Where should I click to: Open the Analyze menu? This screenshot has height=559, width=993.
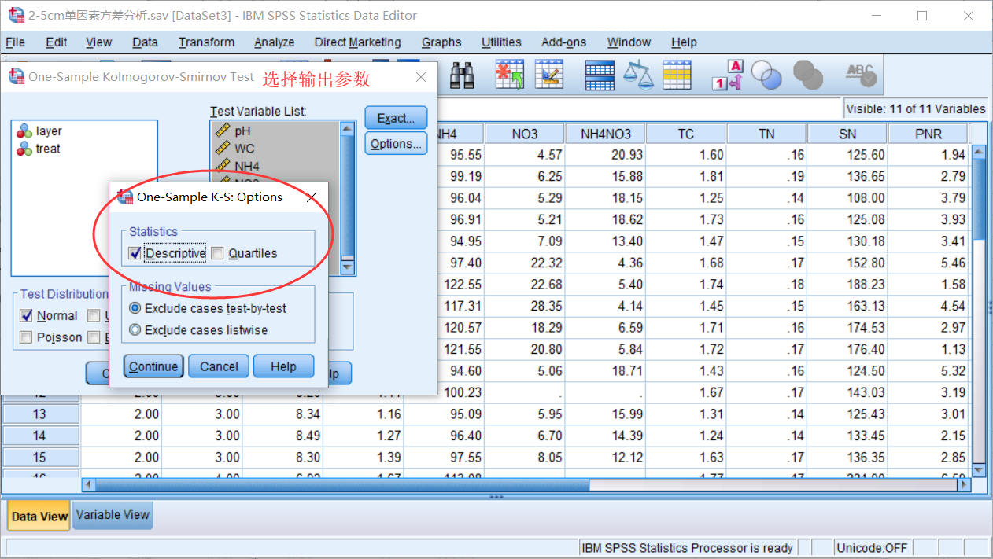tap(275, 42)
